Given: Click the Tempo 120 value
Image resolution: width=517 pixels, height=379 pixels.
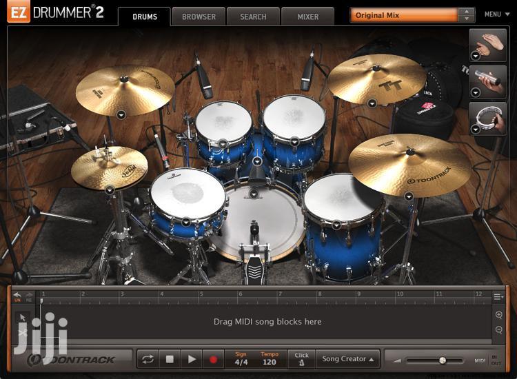Looking at the screenshot, I should pos(270,362).
